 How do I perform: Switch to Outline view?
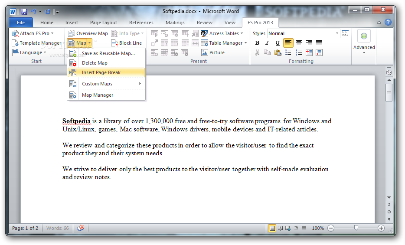[x=296, y=228]
